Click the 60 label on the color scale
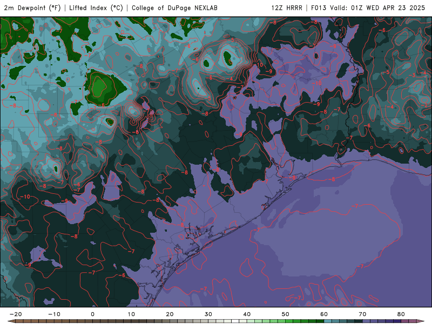This screenshot has width=432, height=324. (x=324, y=314)
